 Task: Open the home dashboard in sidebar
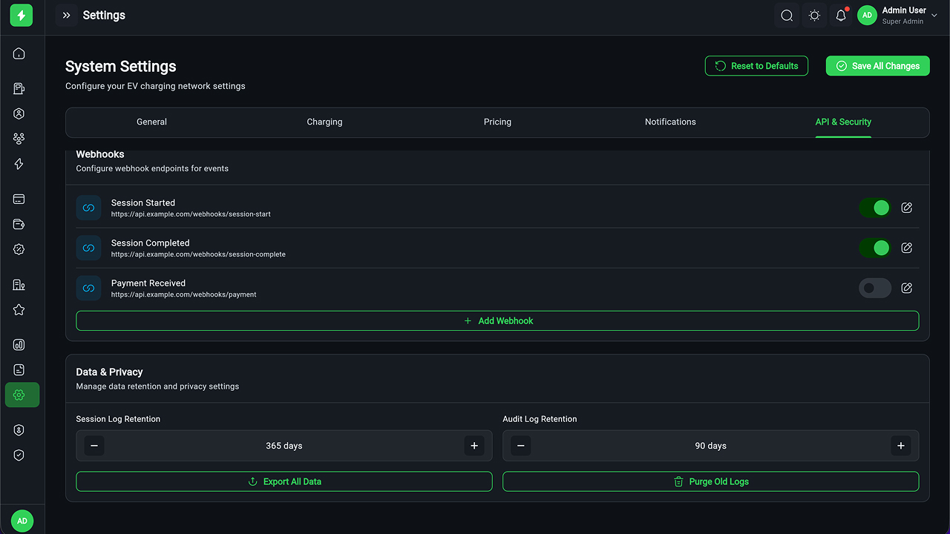(19, 53)
